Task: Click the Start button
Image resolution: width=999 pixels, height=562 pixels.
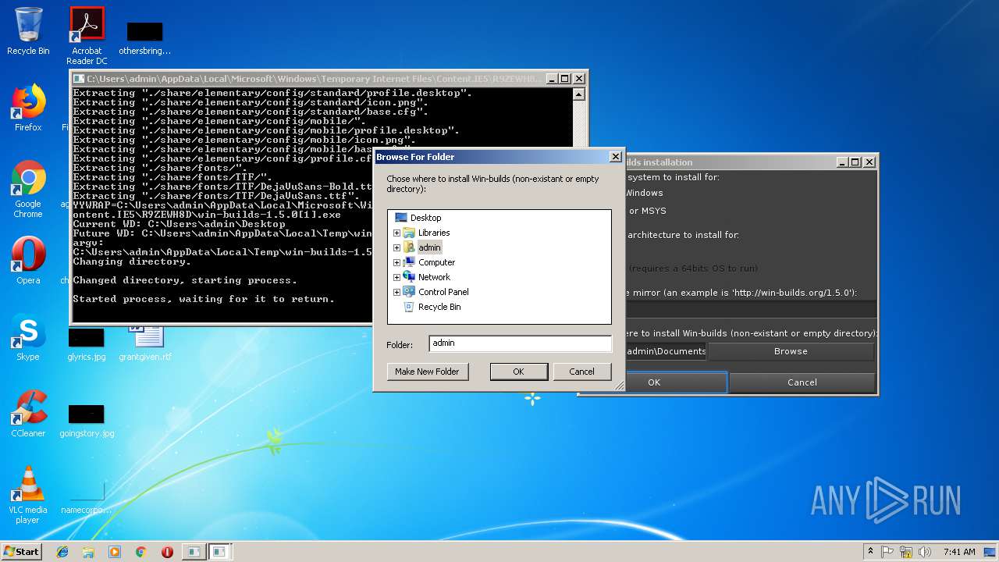Action: (22, 551)
